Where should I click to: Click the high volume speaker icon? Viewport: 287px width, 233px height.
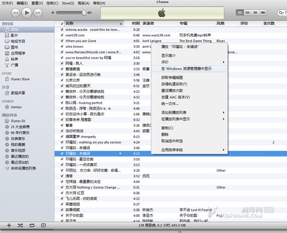pos(89,13)
